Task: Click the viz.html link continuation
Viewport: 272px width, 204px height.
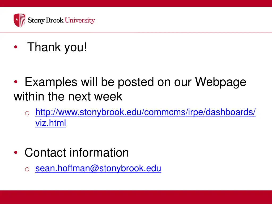Action: 51,123
